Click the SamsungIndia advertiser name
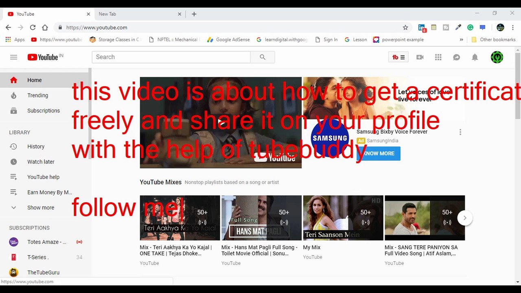The width and height of the screenshot is (521, 293). (x=382, y=141)
